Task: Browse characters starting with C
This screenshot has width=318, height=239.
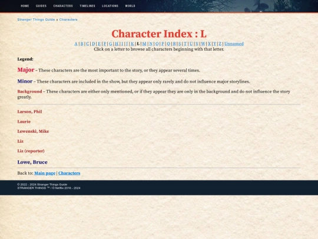Action: pos(87,44)
